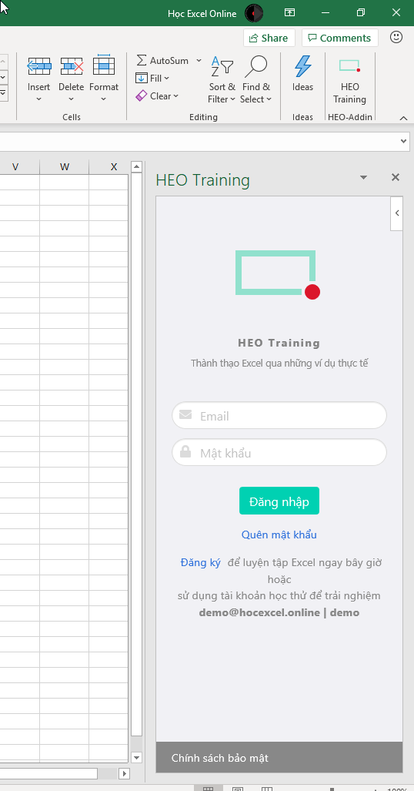
Task: Click the user account avatar
Action: (254, 13)
